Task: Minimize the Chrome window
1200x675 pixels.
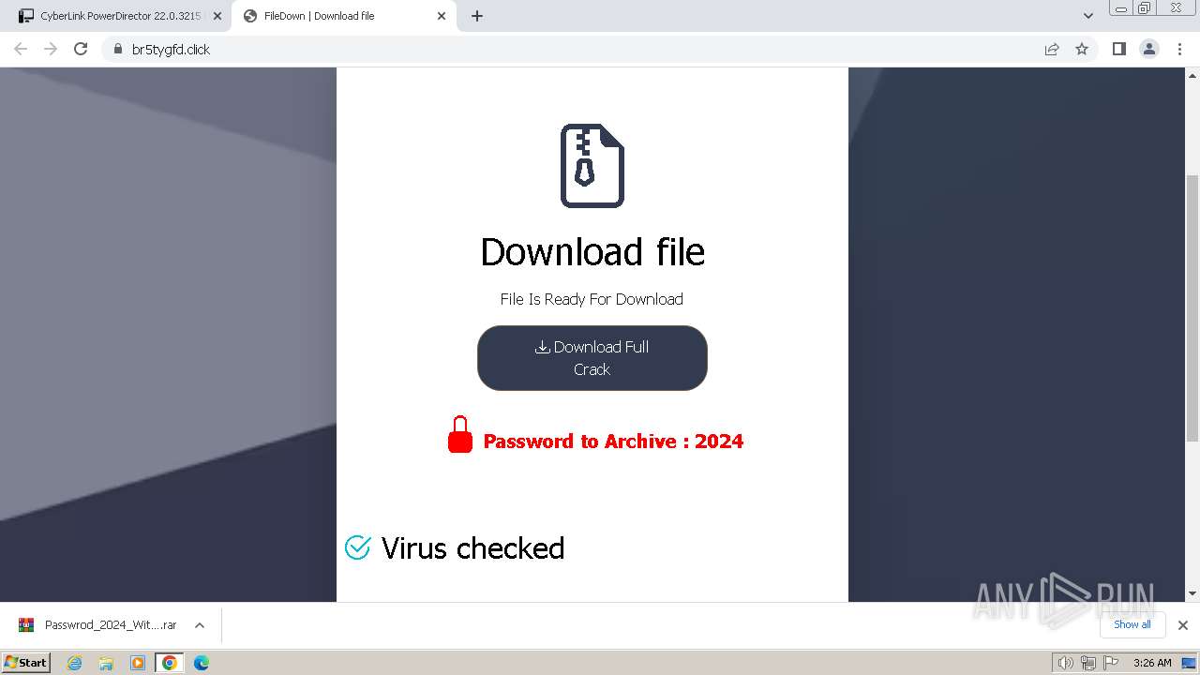Action: point(1120,8)
